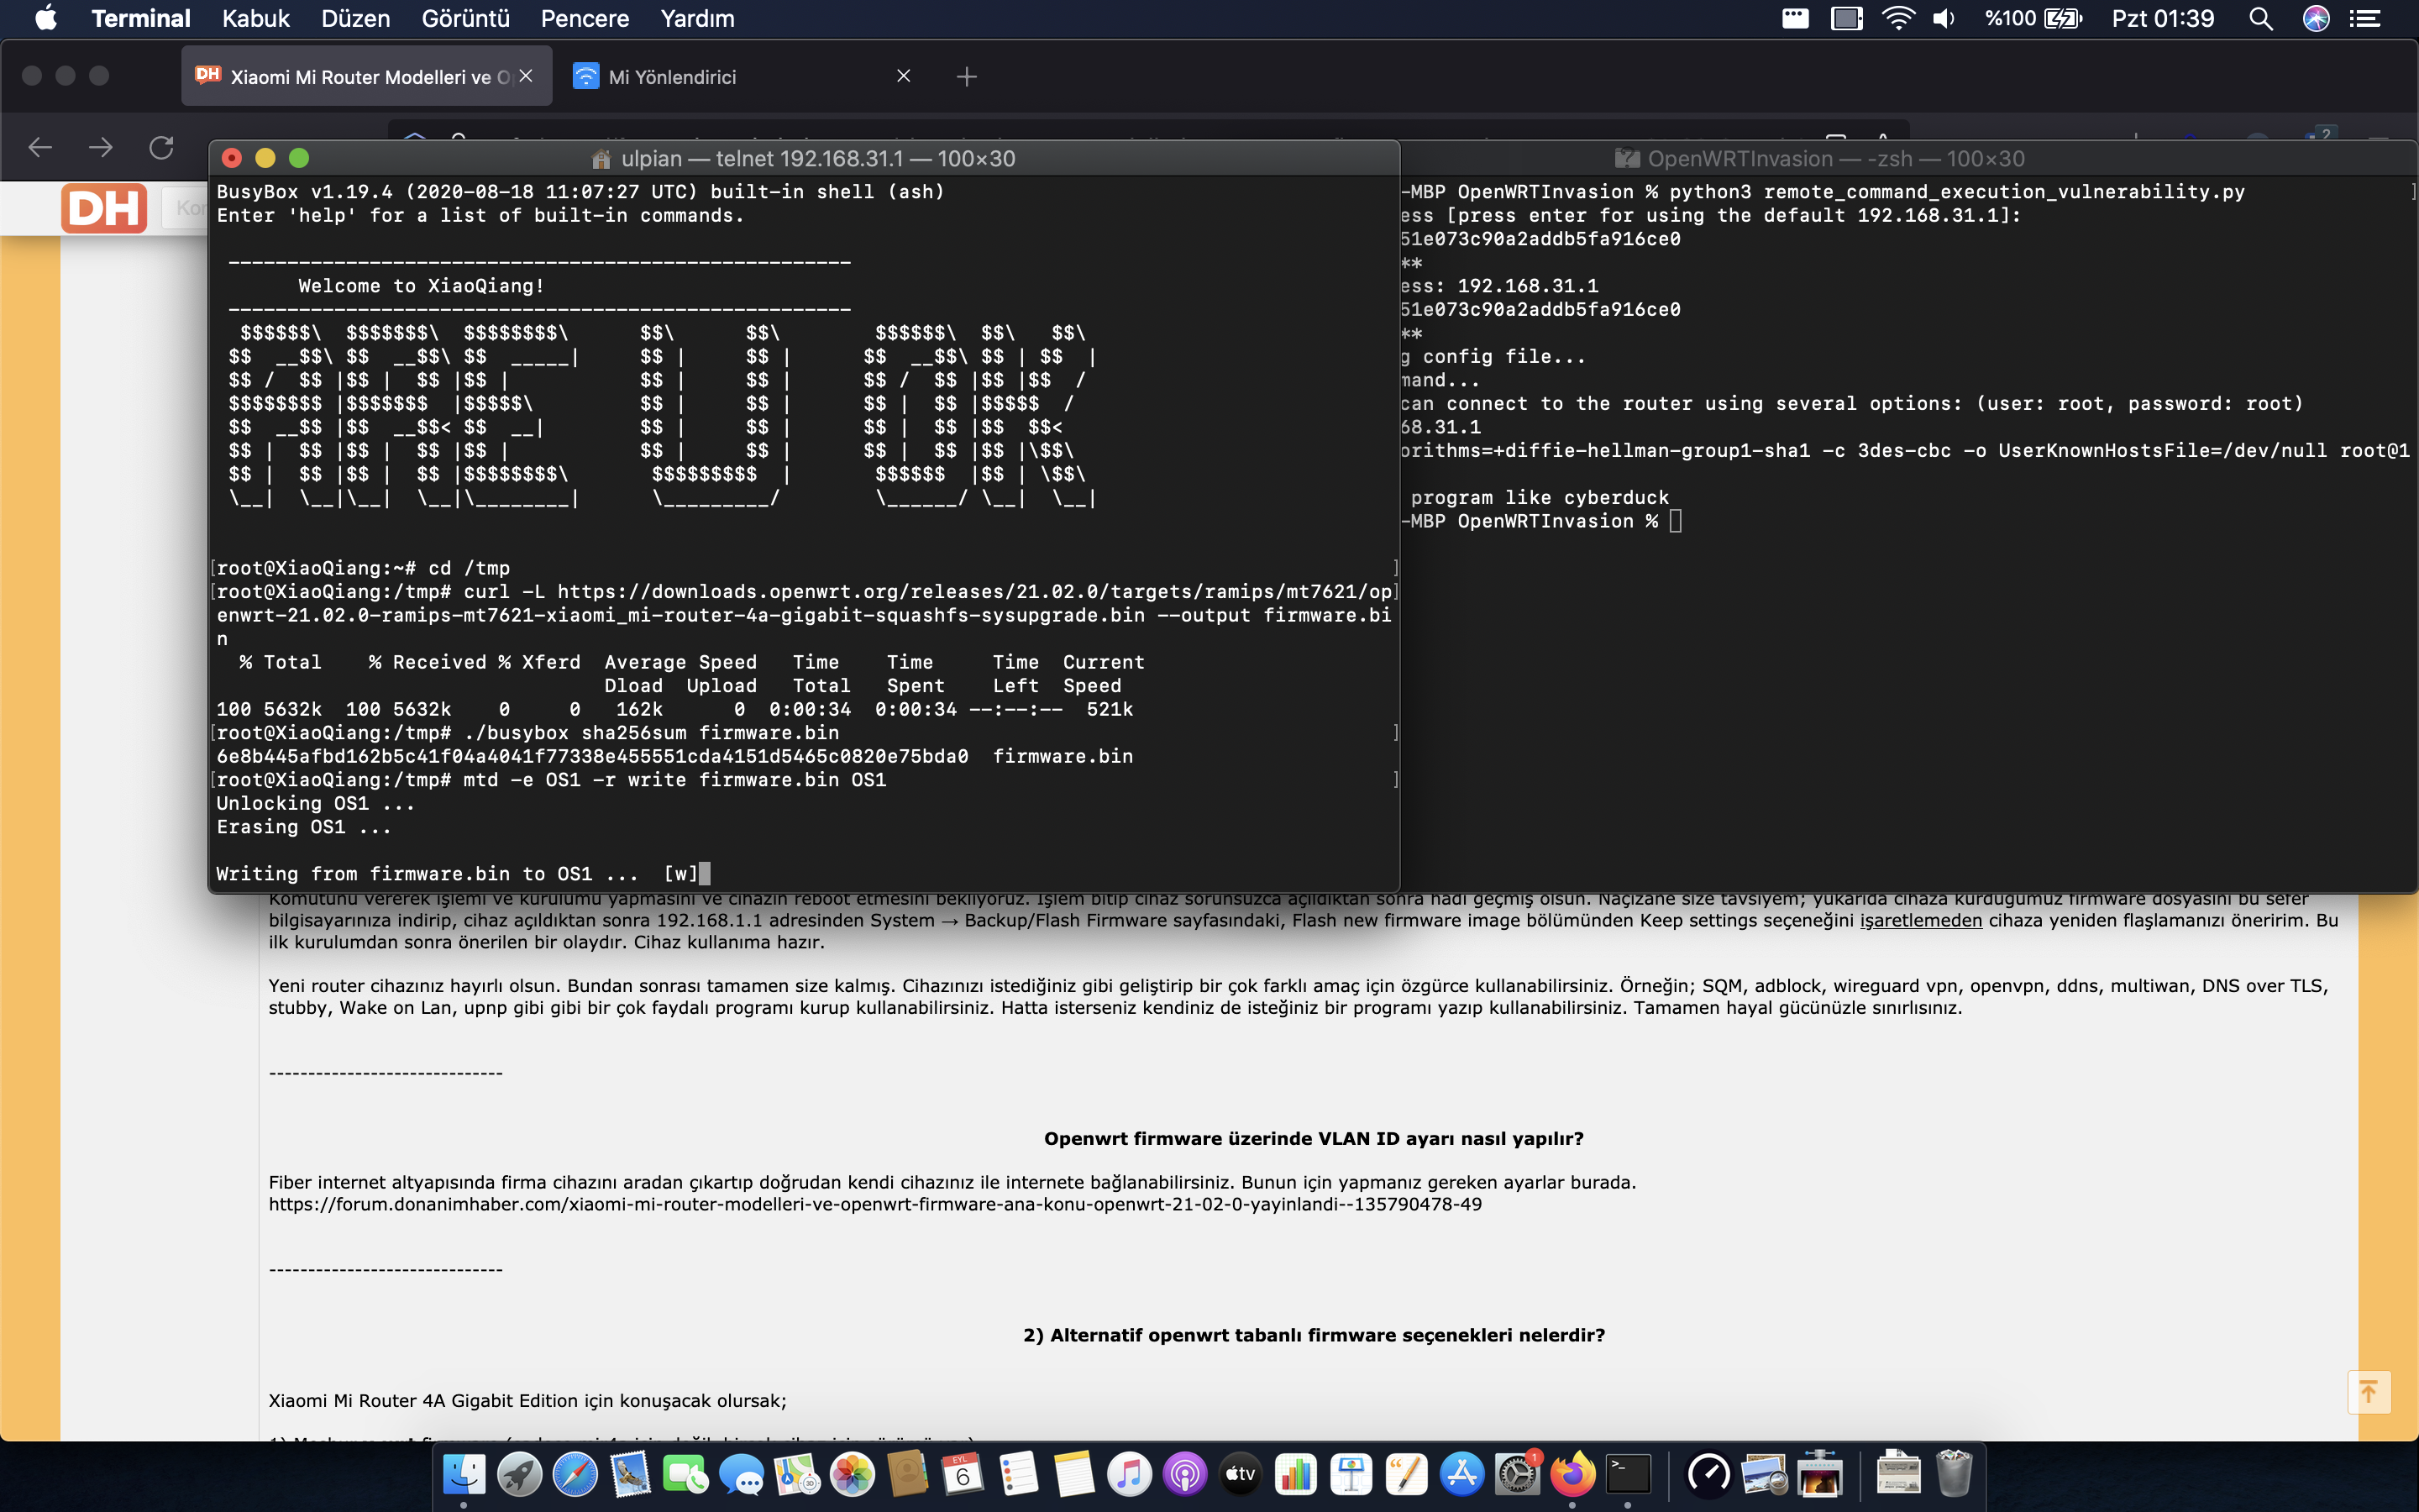Switch to Xiaomi Mi Router Modelleri browser tab
Screen dimensions: 2419x1512
tap(366, 76)
